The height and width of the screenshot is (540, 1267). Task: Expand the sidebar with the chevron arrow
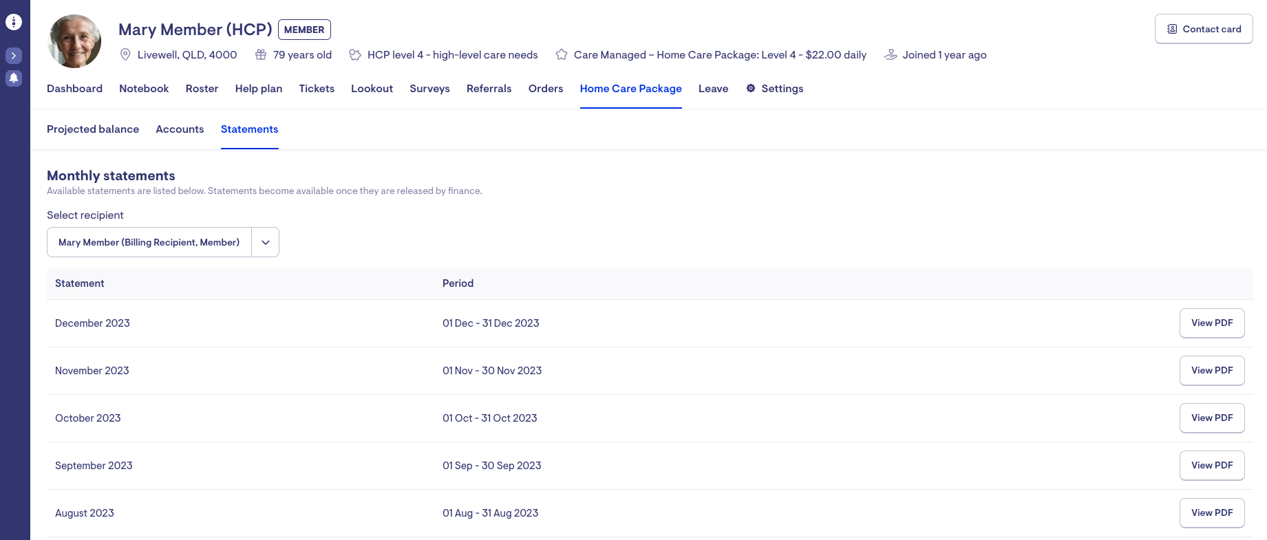[14, 56]
